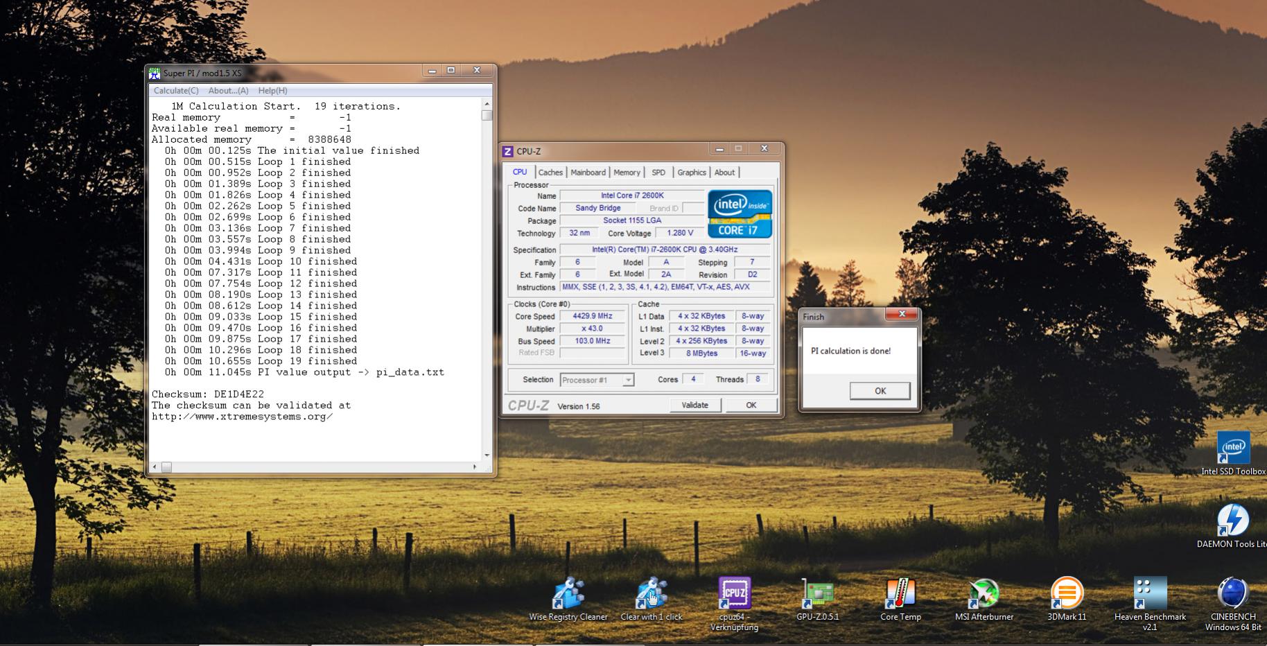
Task: Click the xtremesystems.org URL text in Super PI
Action: point(242,417)
